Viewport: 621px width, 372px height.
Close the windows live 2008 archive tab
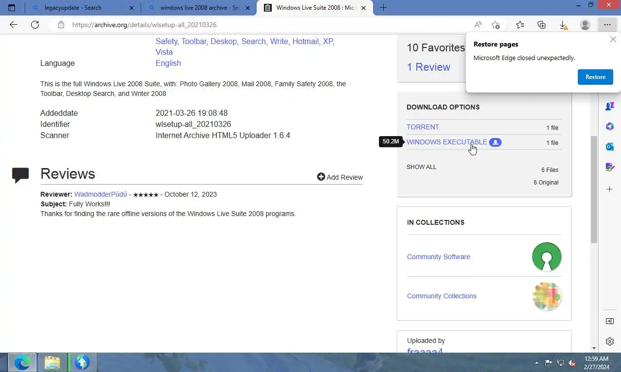click(x=247, y=8)
